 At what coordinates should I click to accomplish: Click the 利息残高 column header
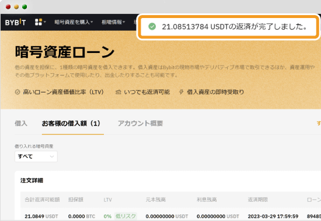[x=207, y=199]
